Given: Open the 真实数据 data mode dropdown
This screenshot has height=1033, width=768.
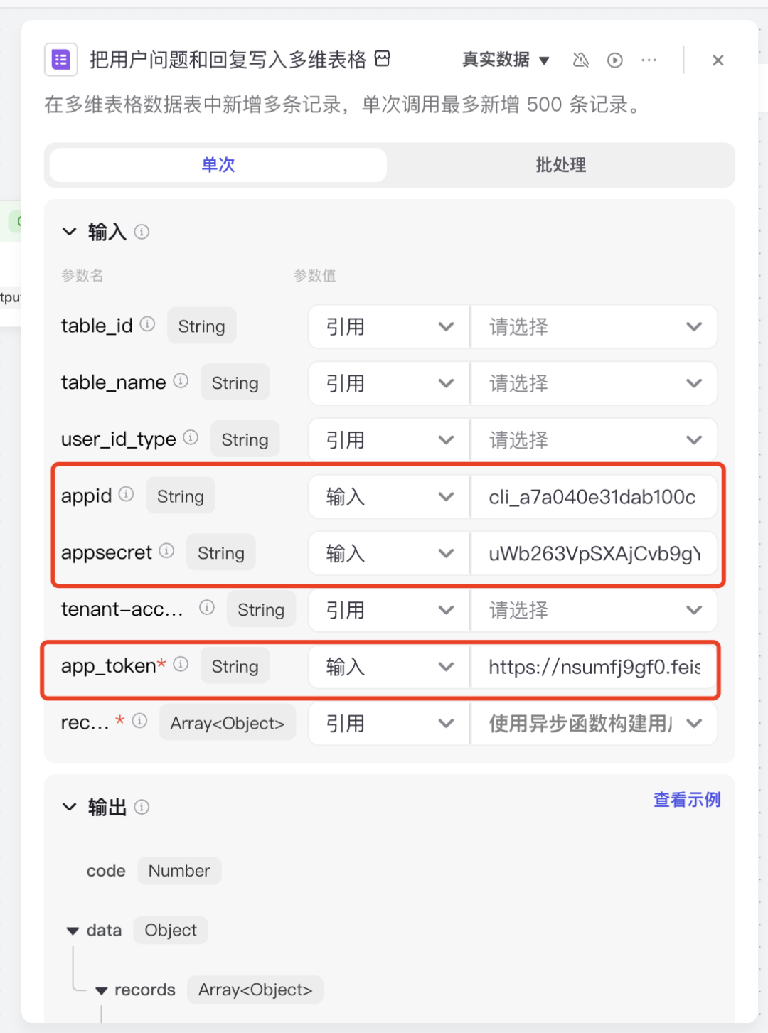Looking at the screenshot, I should [506, 60].
